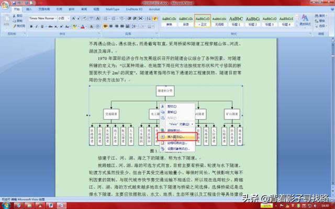Switch to the Page Layout ribbon tab
Screen dimensions: 335x209
tap(44, 9)
